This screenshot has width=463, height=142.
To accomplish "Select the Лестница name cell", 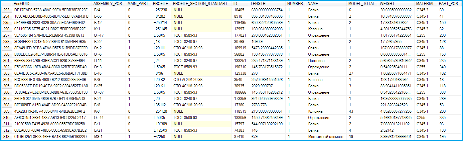I will pyautogui.click(x=326, y=61).
